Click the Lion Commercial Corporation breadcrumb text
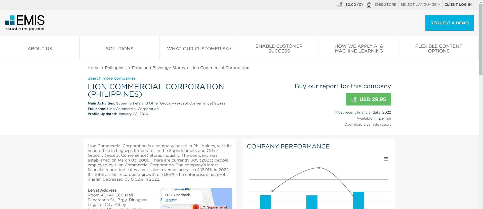This screenshot has width=483, height=209. pyautogui.click(x=220, y=68)
